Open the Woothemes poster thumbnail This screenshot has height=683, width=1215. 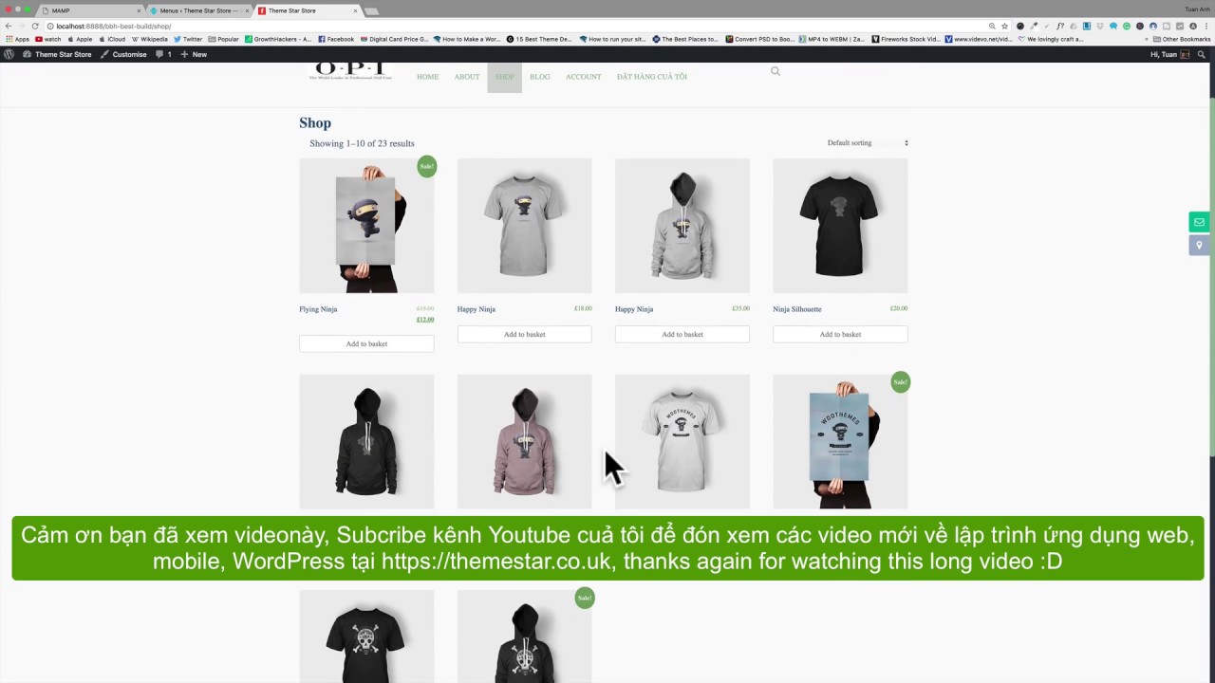(x=840, y=441)
